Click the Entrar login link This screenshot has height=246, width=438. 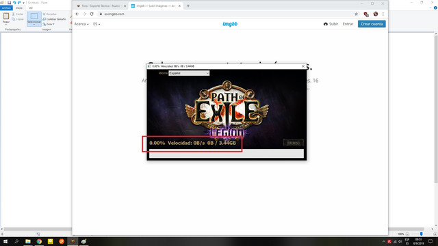click(348, 24)
